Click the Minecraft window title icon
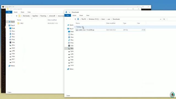The image size is (176, 99). point(3,7)
